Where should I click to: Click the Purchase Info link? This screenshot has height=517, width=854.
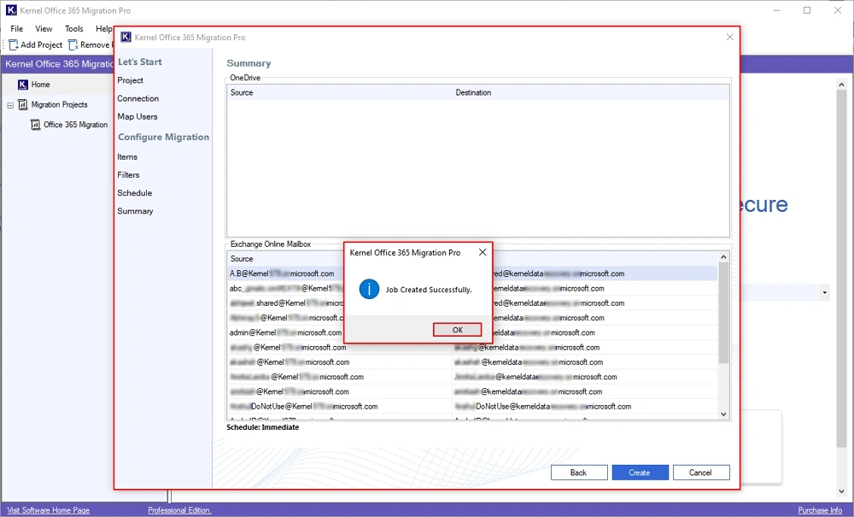click(820, 510)
